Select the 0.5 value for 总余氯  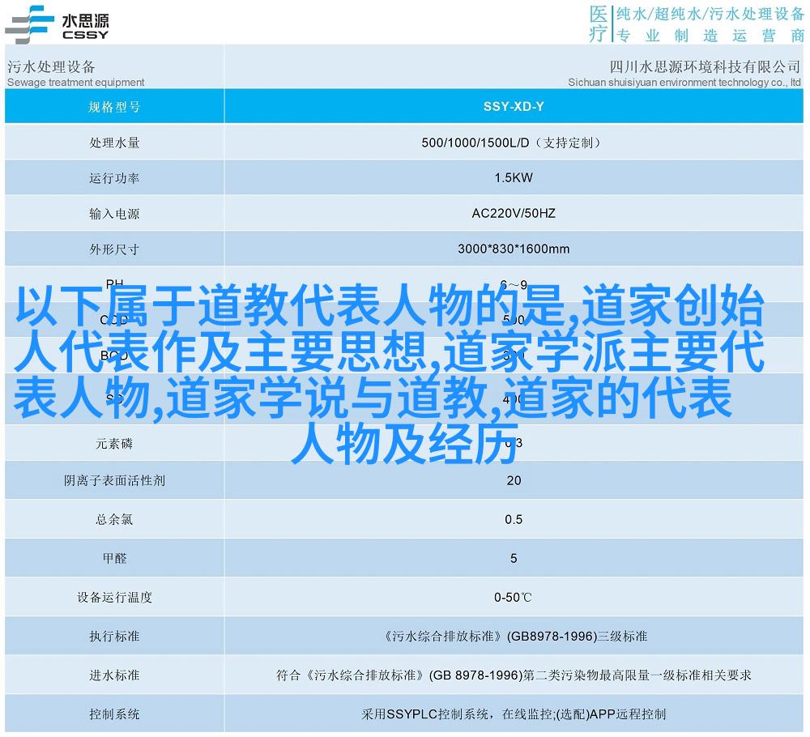click(x=514, y=519)
